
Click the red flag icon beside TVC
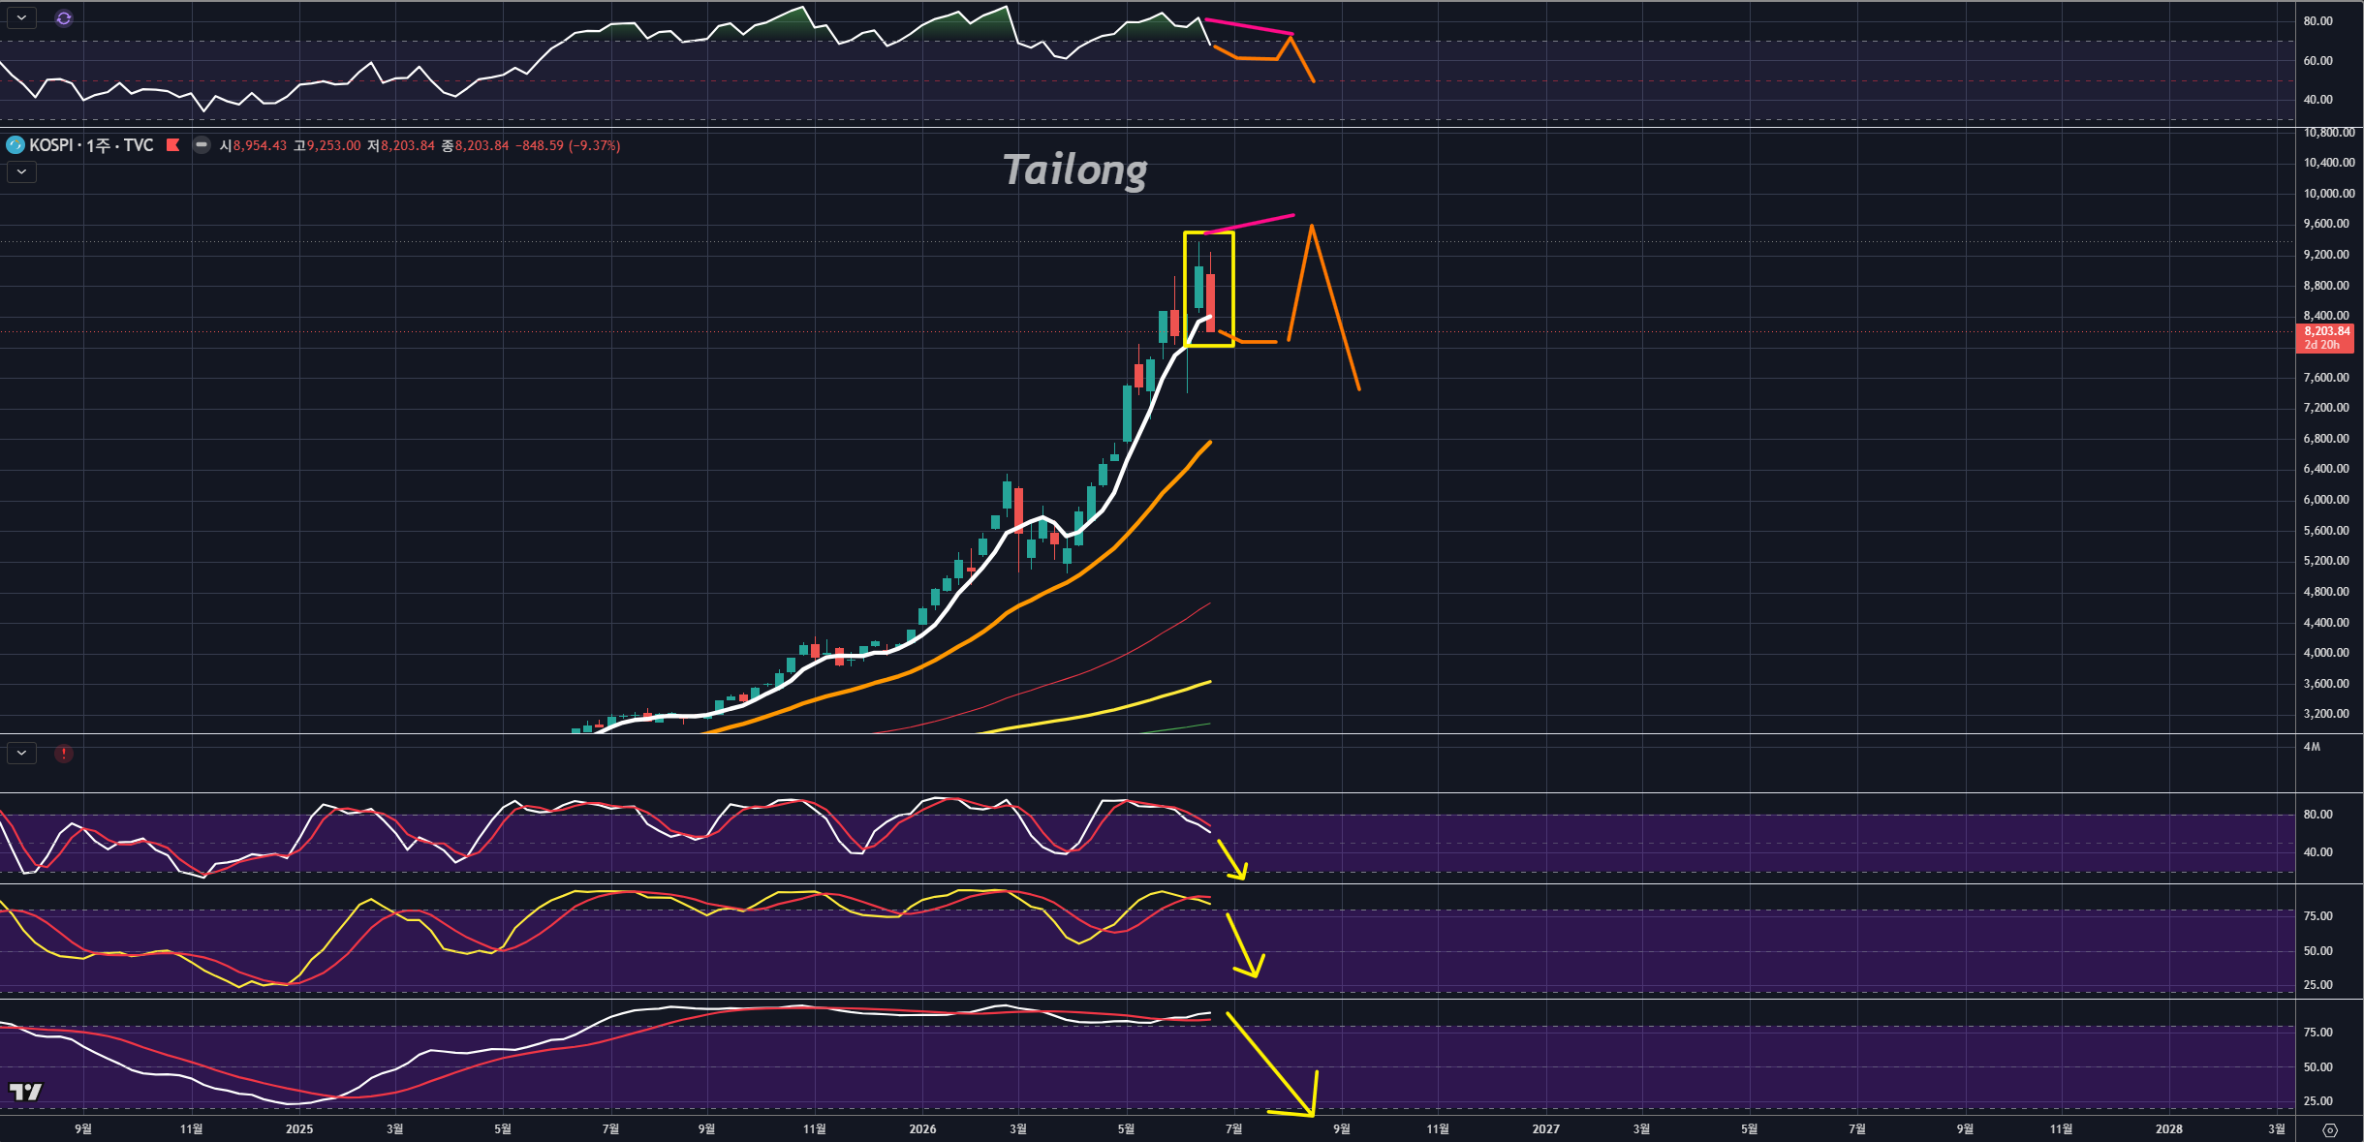[x=173, y=145]
